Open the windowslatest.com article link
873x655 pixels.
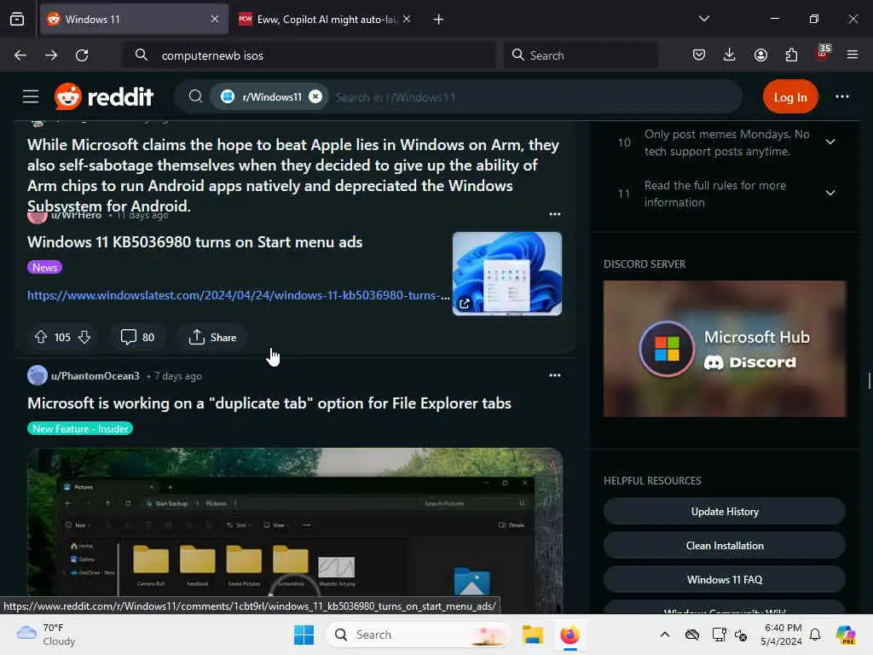coord(239,295)
